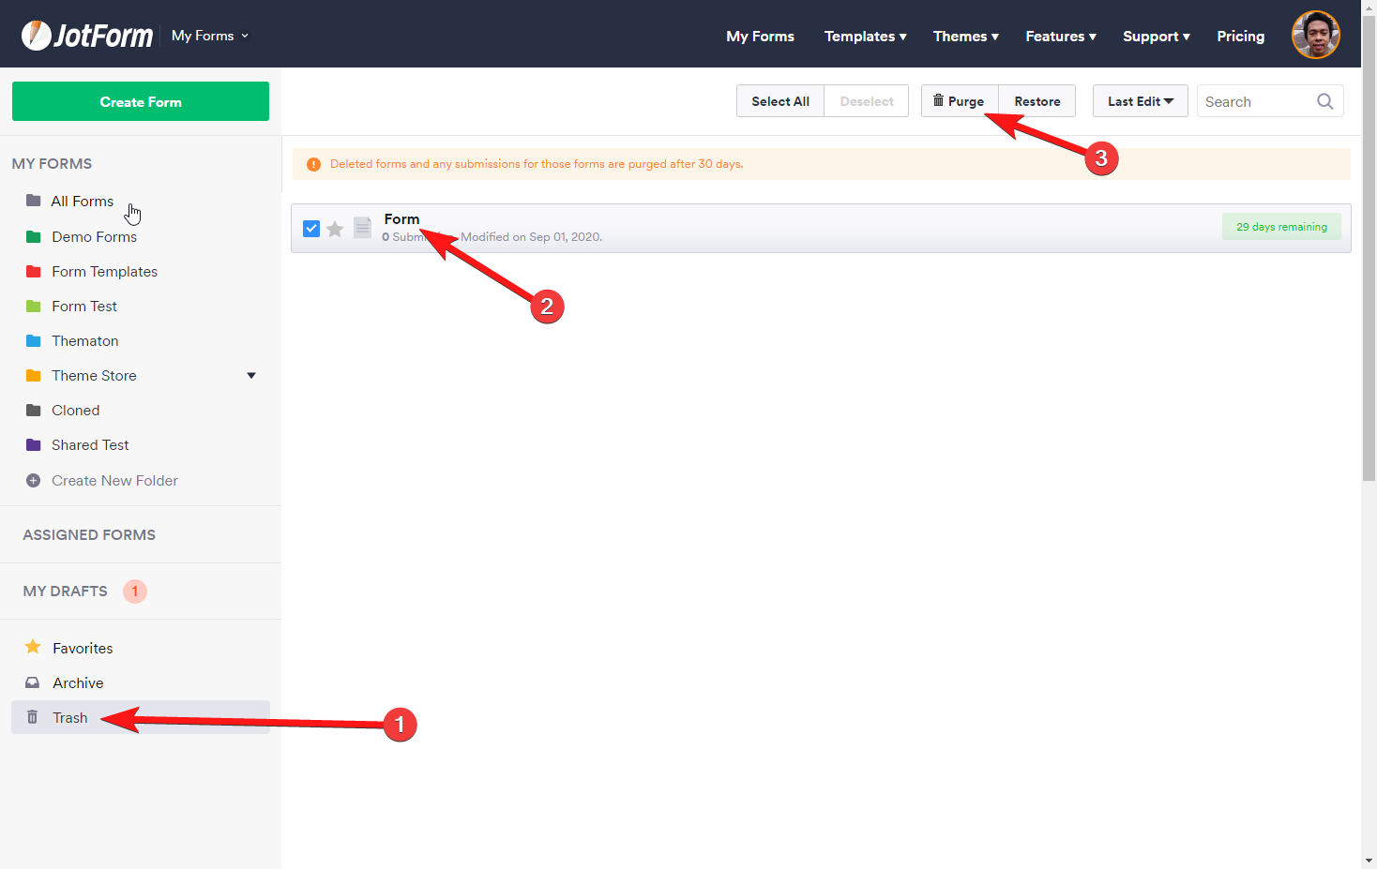Uncheck the Form row checkbox
This screenshot has width=1377, height=869.
tap(311, 229)
